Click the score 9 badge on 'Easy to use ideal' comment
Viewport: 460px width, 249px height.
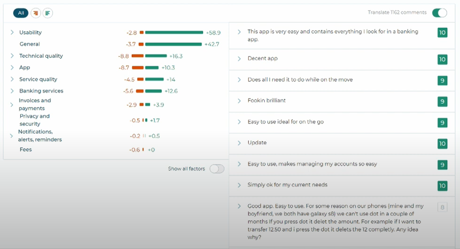[442, 123]
